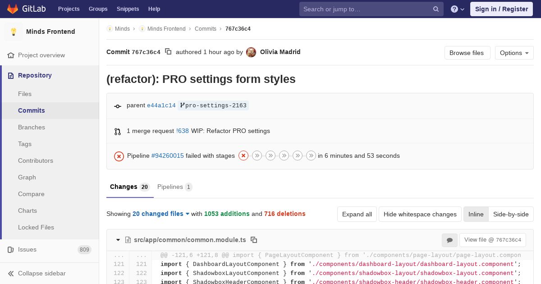Click the first failed stage icon
This screenshot has width=541, height=284.
[243, 156]
